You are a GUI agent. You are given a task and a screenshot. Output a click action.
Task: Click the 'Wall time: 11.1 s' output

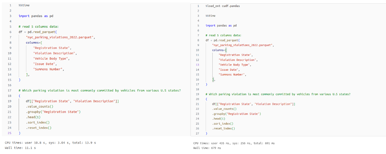[x=20, y=147]
